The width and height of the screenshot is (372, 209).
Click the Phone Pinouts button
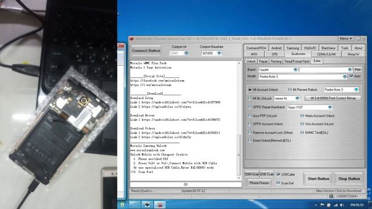click(259, 183)
